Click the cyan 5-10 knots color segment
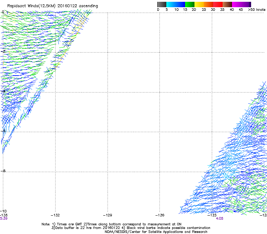Image resolution: width=267 pixels, height=234 pixels. (171, 4)
